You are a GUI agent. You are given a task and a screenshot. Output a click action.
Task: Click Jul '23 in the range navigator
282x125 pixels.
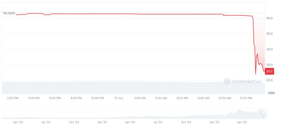point(46,122)
